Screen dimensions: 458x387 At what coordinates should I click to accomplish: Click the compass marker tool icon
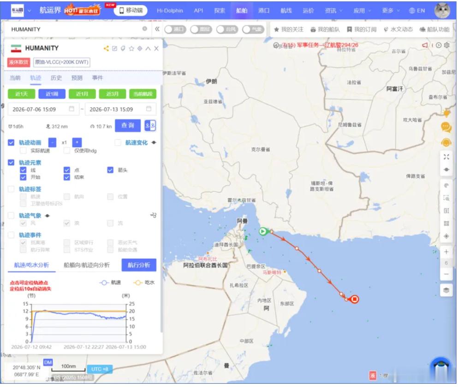pos(446,236)
